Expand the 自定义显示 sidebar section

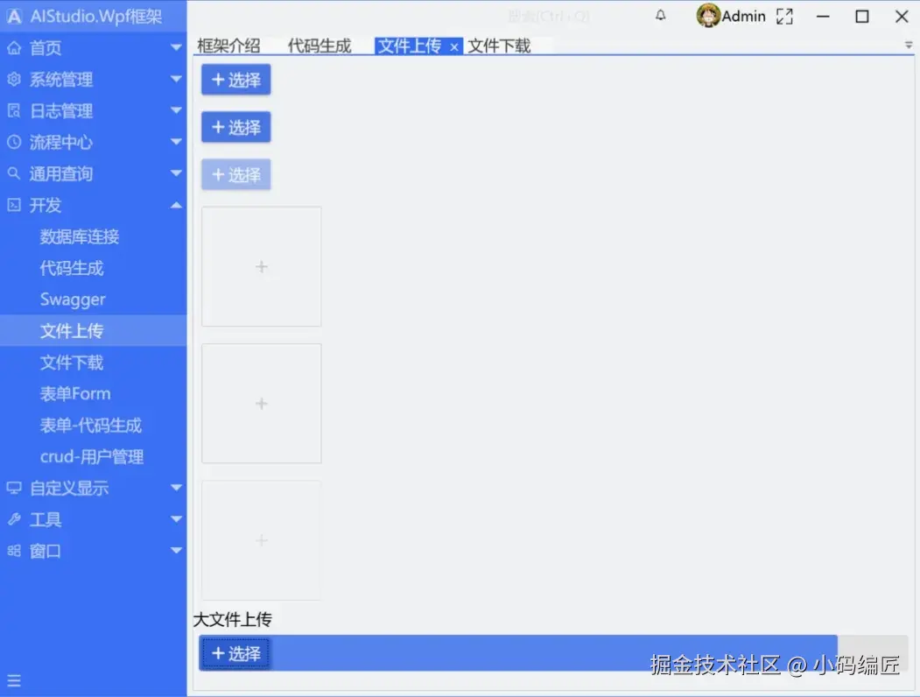[176, 488]
